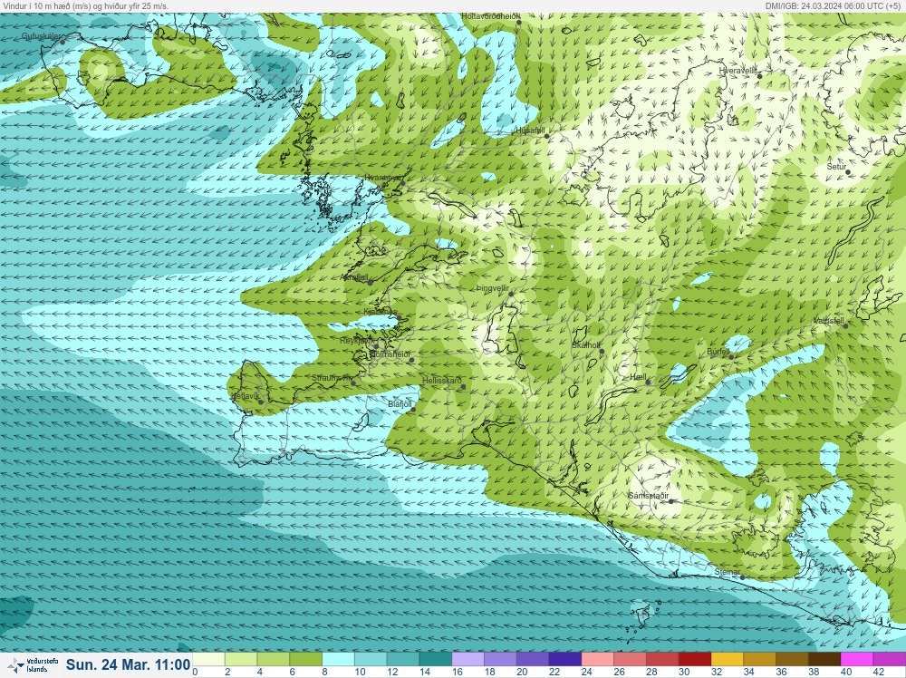Click the Gufuskálar station dot
Viewport: 906px width, 678px height.
(x=63, y=42)
